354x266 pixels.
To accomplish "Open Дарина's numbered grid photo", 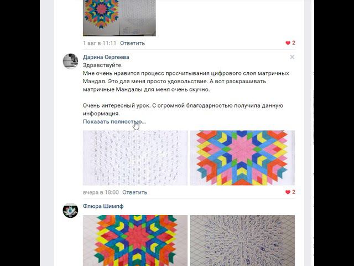I will (135, 158).
